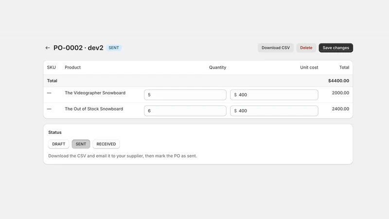Screen dimensions: 389x219
Task: Click the Unit cost column header
Action: point(309,67)
